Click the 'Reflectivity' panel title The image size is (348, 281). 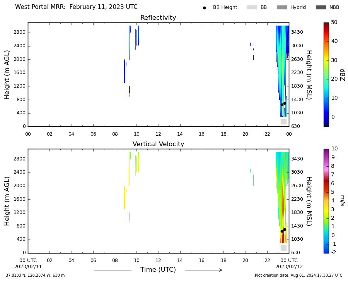(158, 17)
